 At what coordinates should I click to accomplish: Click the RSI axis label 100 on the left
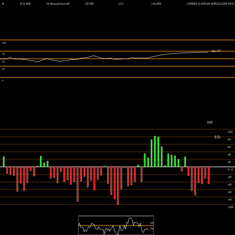coord(4,43)
